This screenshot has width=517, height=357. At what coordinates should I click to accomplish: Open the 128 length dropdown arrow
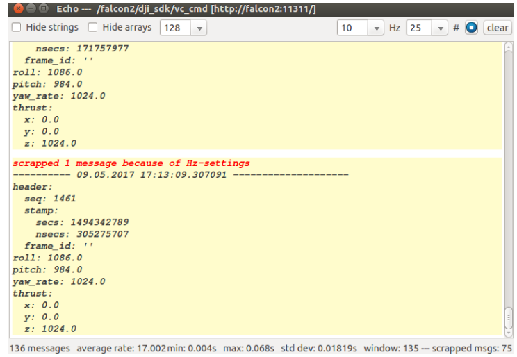coord(199,28)
